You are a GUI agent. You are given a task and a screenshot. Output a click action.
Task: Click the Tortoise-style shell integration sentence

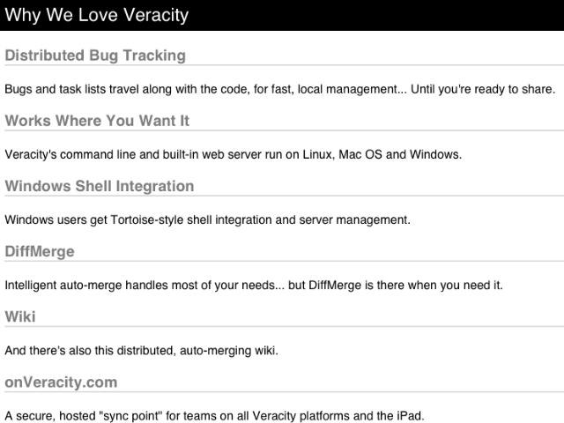click(x=207, y=219)
